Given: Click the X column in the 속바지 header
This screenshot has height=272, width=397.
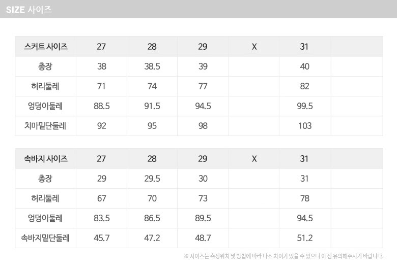Looking at the screenshot, I should pyautogui.click(x=254, y=159).
